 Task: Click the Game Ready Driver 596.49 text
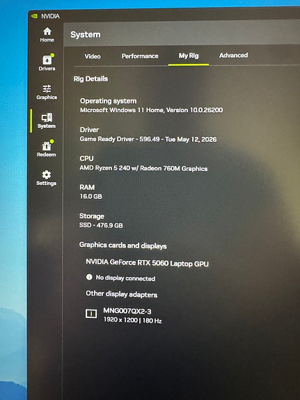pyautogui.click(x=148, y=139)
